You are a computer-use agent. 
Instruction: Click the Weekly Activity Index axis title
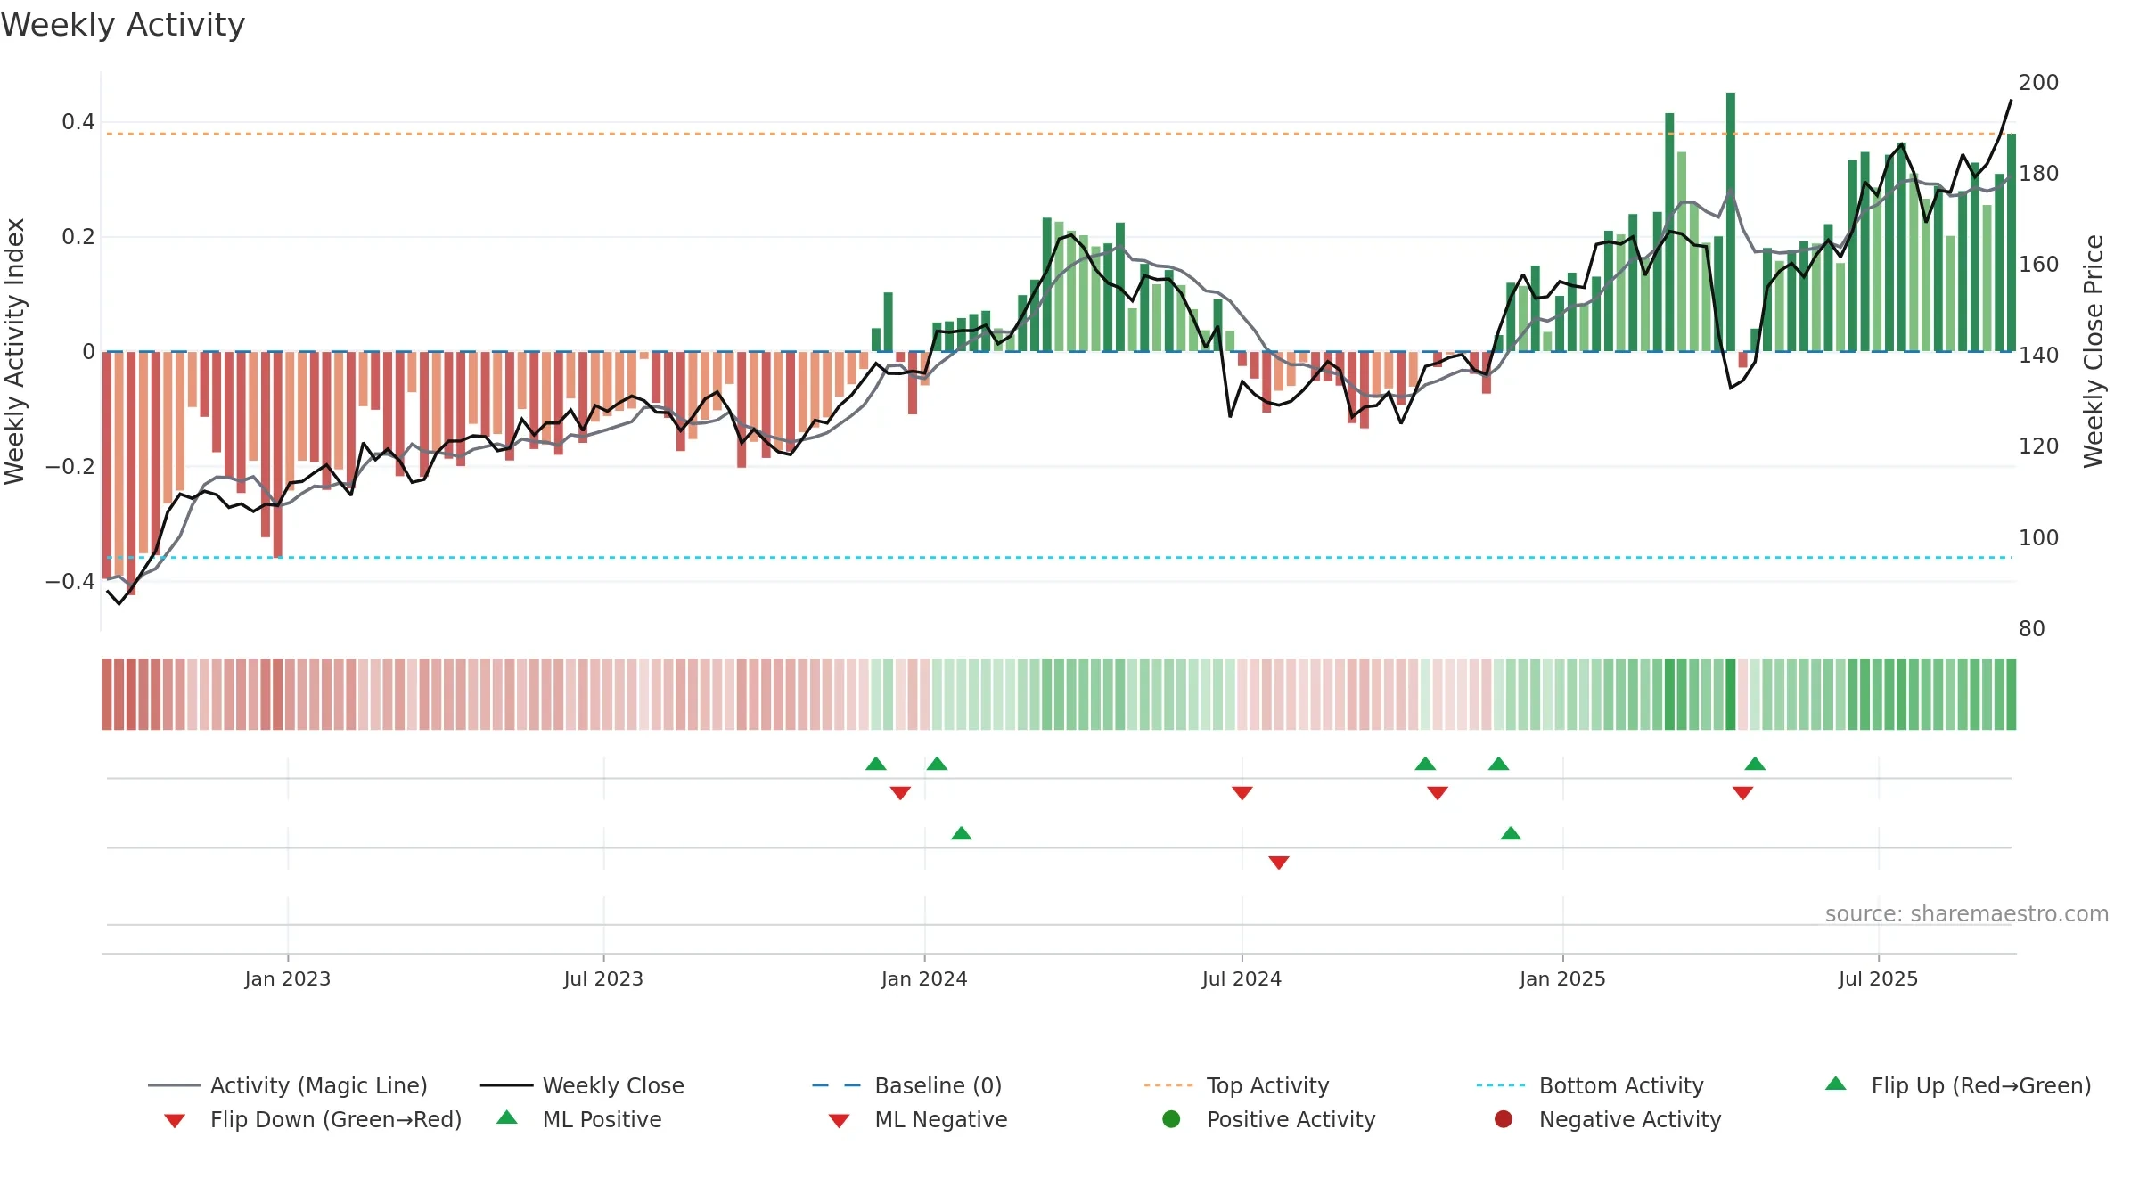tap(14, 351)
